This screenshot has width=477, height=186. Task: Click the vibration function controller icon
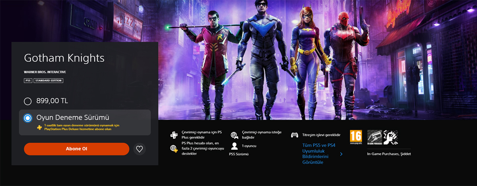pyautogui.click(x=295, y=135)
